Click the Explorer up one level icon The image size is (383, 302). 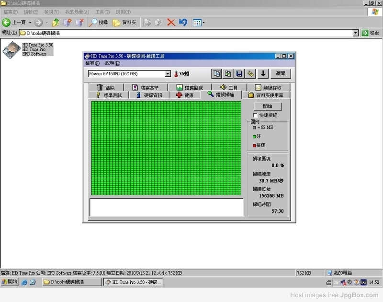point(56,23)
